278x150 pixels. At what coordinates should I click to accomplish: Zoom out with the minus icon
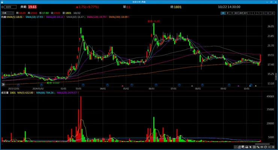point(269,147)
